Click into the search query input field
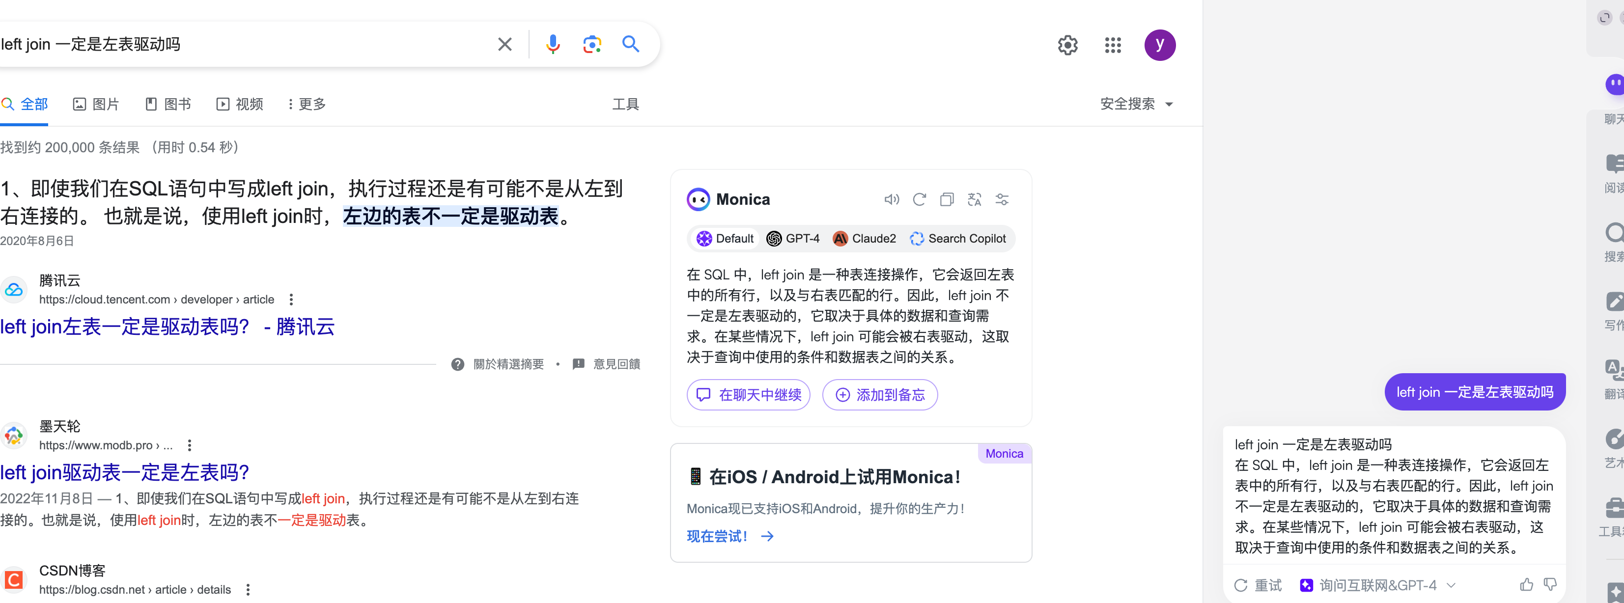Screen dimensions: 1624x603 click(x=240, y=44)
